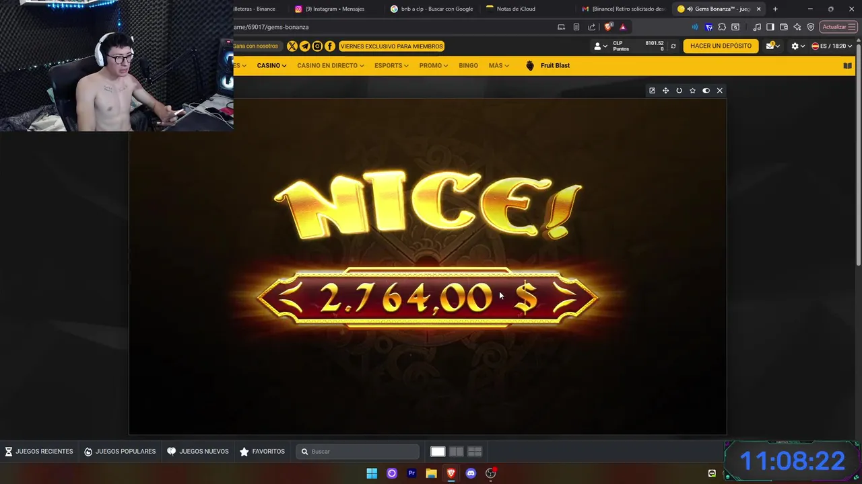Refresh the account balance

[x=673, y=46]
